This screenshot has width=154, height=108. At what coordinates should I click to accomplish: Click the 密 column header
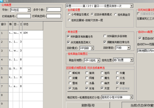[16, 26]
